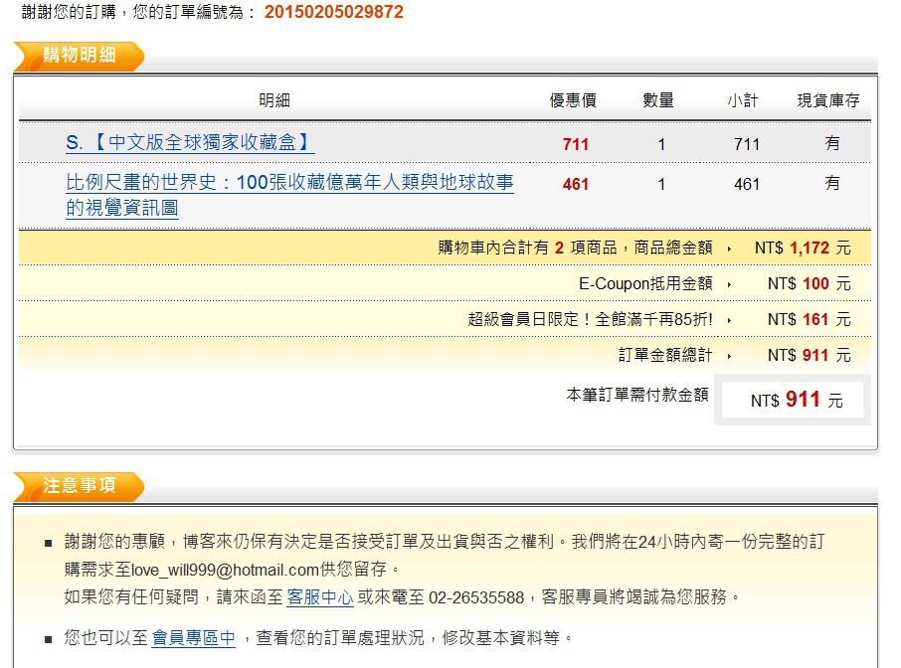Click the stock status 有 for 比例尺畫的世界史 row
The image size is (901, 668).
point(832,183)
